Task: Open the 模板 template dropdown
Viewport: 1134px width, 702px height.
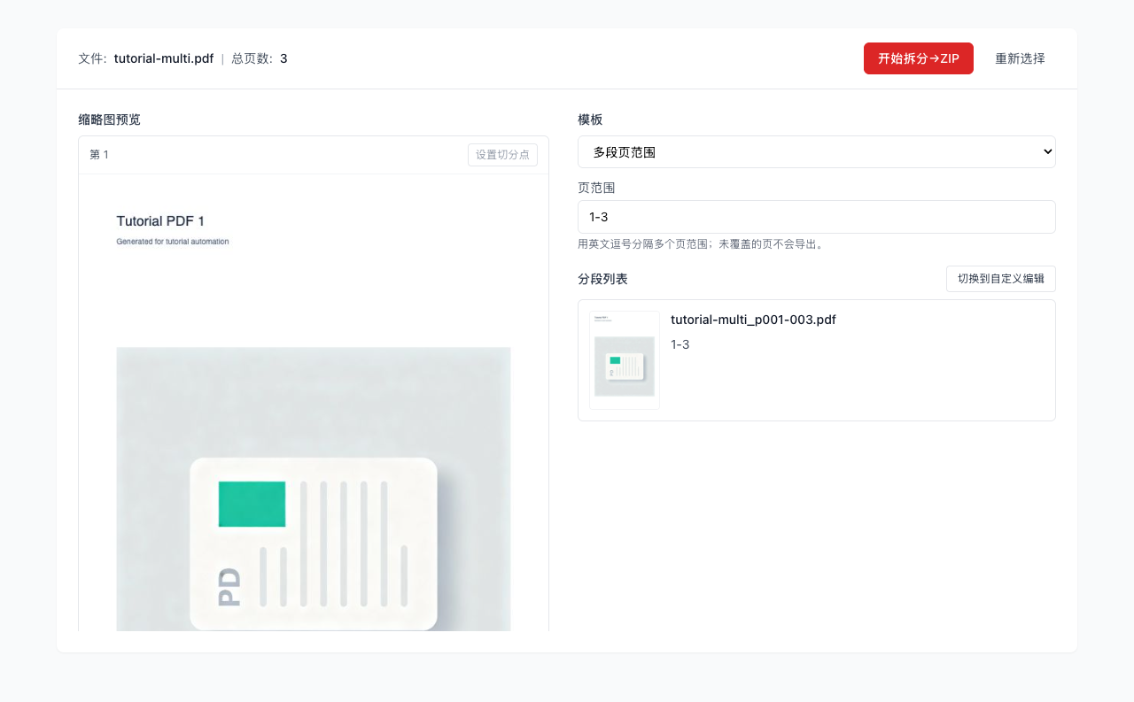Action: pos(816,151)
